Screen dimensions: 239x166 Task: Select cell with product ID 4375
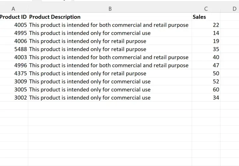(x=14, y=73)
